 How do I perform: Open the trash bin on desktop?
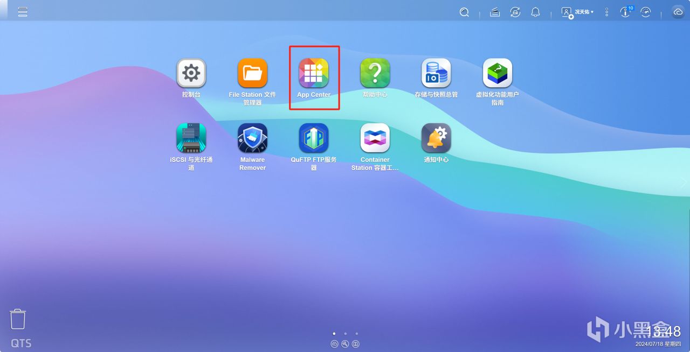point(18,319)
